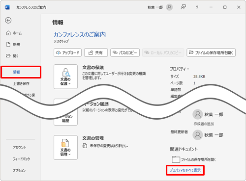The height and width of the screenshot is (181, 246).
Task: Click 未保存の変更はありません text
Action: [109, 146]
